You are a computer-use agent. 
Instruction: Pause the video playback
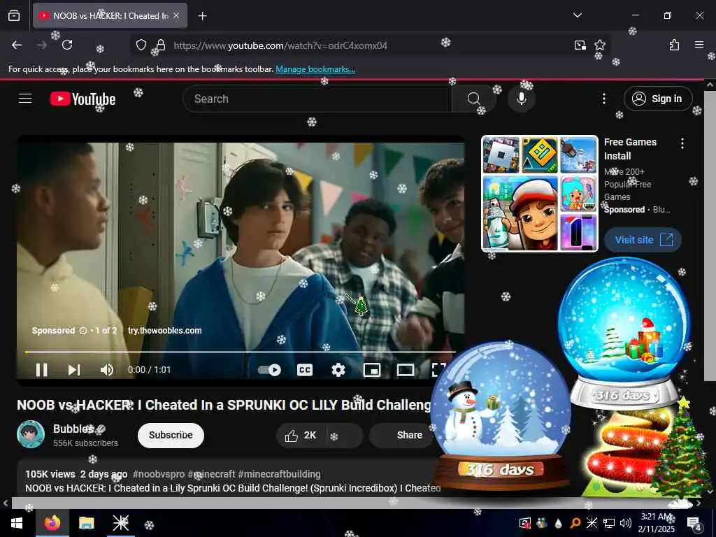(42, 369)
